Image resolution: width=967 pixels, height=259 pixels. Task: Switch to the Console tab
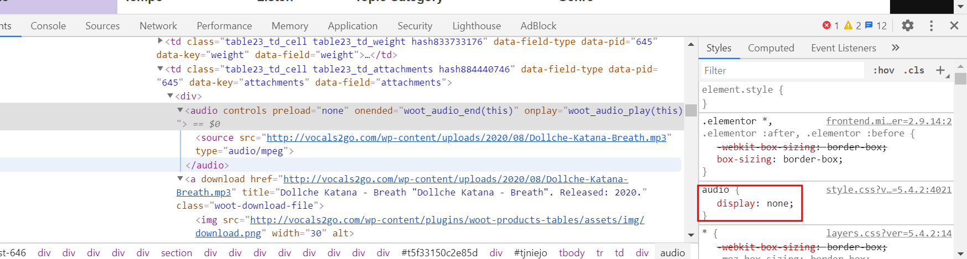click(48, 26)
